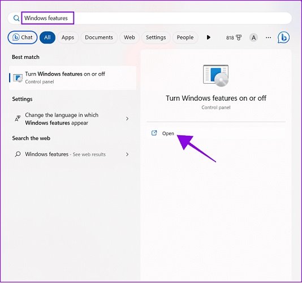Select the Documents filter tab
Image resolution: width=302 pixels, height=283 pixels.
coord(99,37)
